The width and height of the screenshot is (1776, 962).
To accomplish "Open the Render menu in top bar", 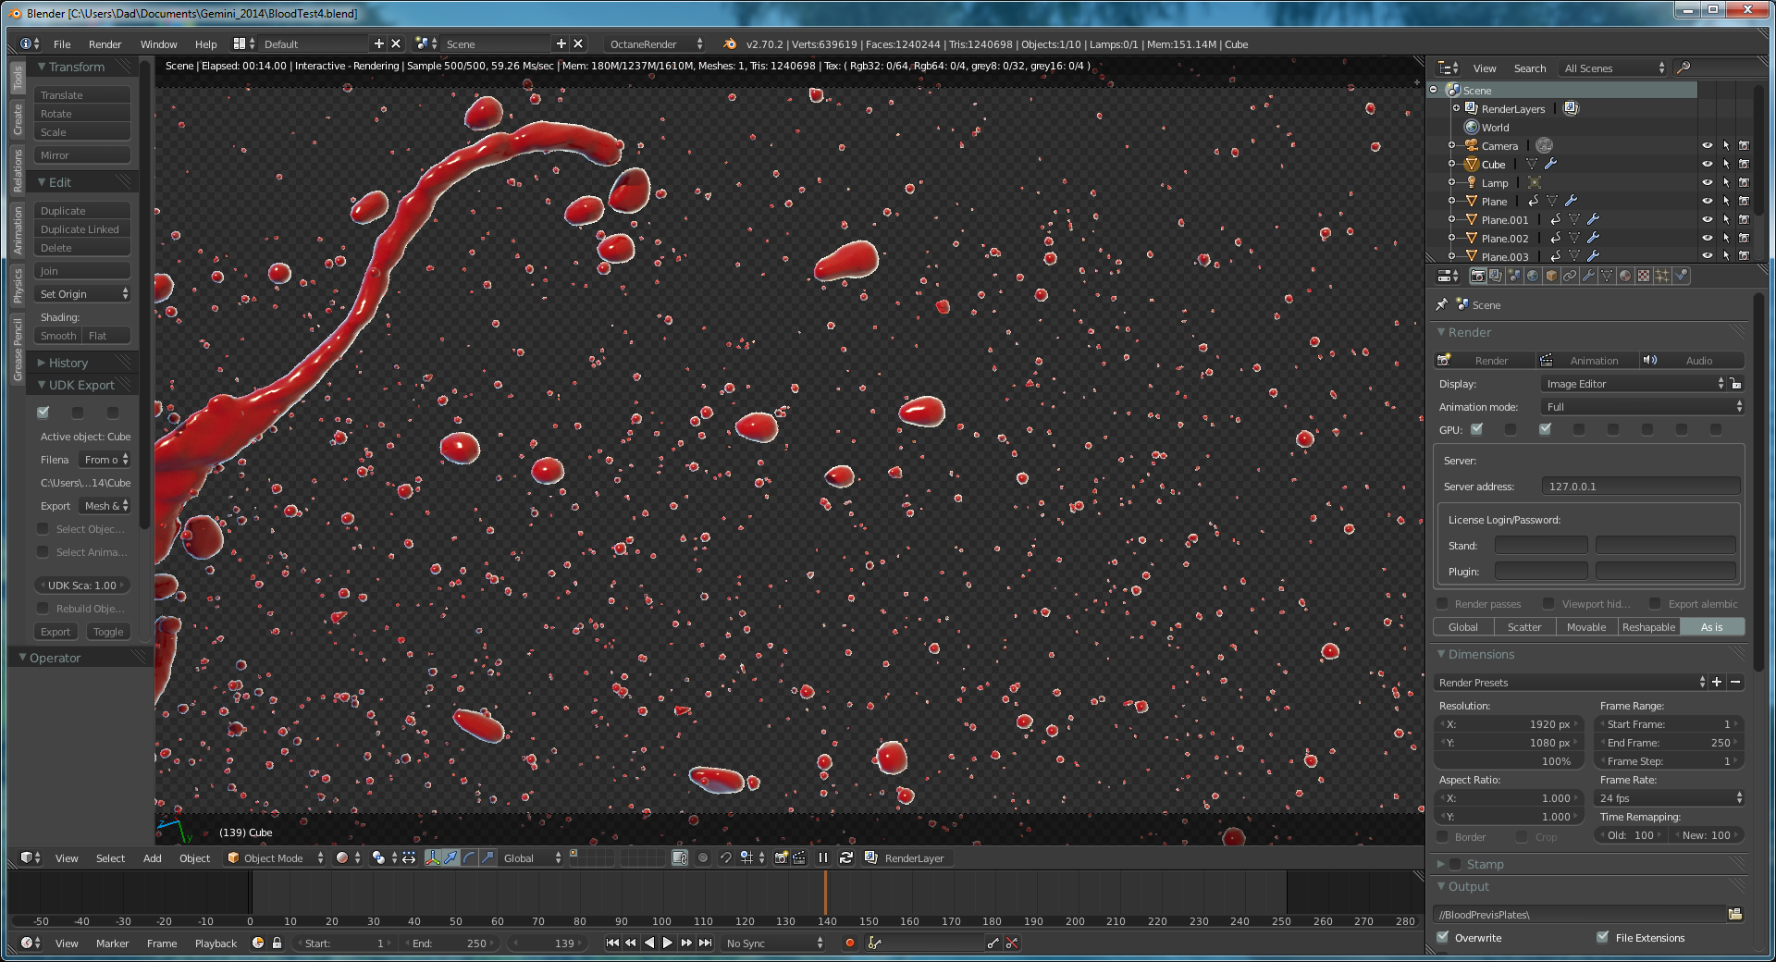I will 105,43.
